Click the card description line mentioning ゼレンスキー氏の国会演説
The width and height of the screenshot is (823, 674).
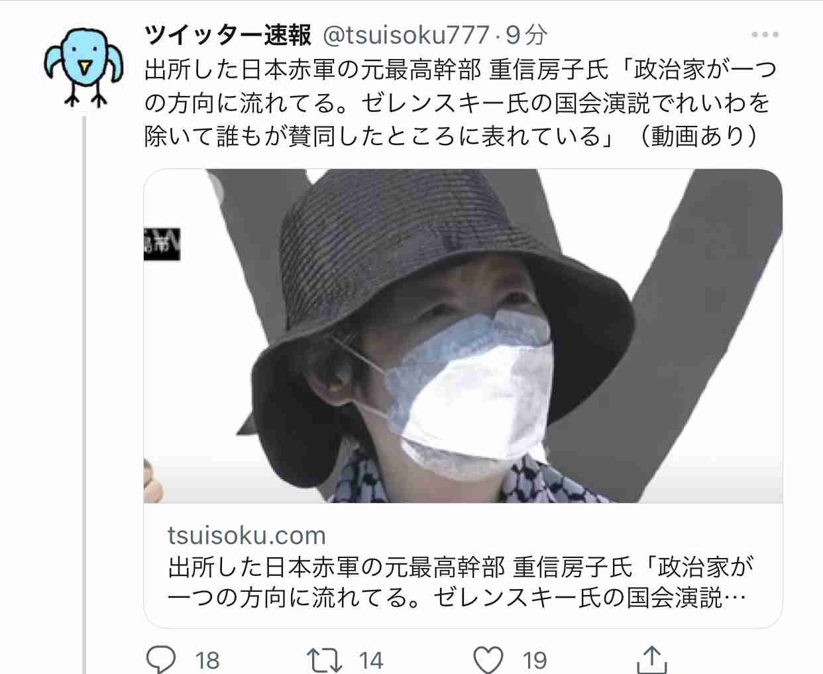point(457,598)
